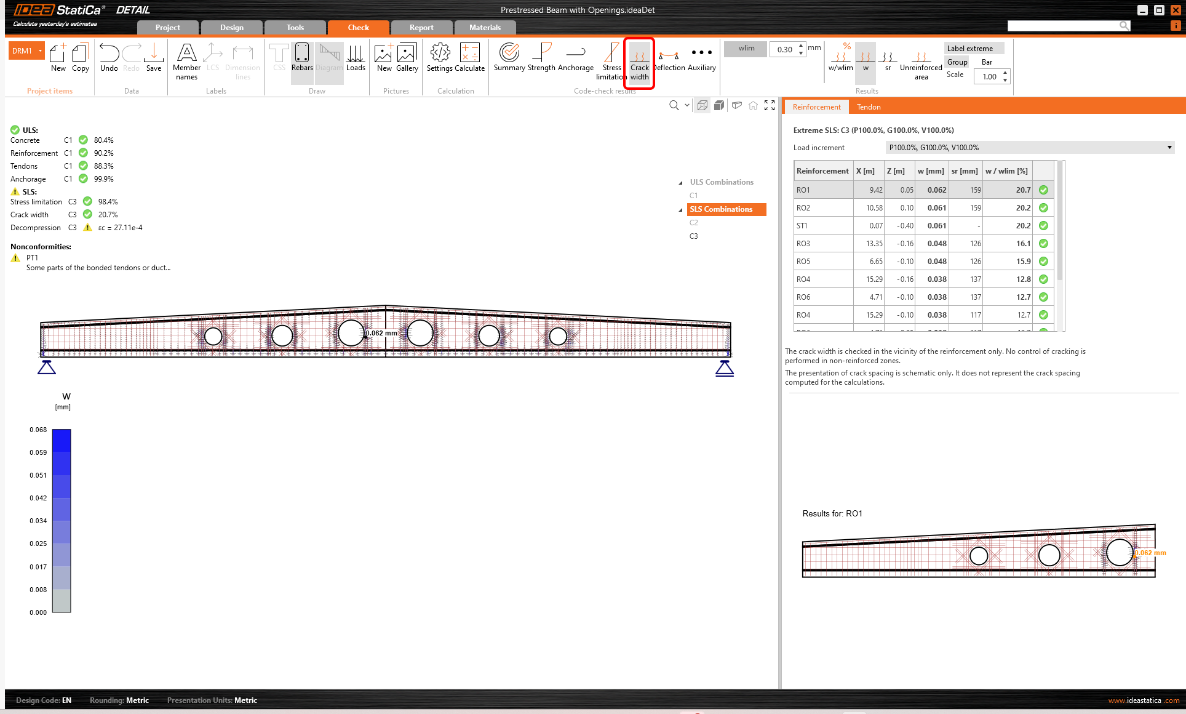The image size is (1186, 714).
Task: Toggle the Group label mode
Action: (x=957, y=62)
